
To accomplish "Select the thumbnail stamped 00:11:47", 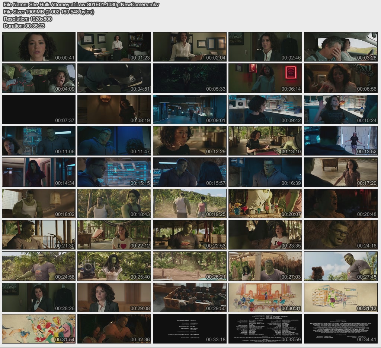I will tap(114, 141).
